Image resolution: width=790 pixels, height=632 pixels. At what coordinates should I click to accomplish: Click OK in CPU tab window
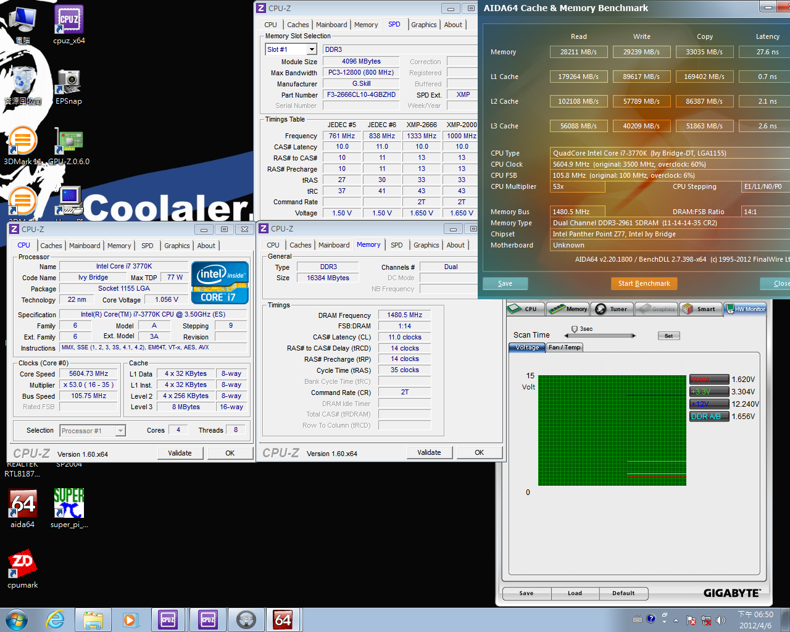(230, 453)
